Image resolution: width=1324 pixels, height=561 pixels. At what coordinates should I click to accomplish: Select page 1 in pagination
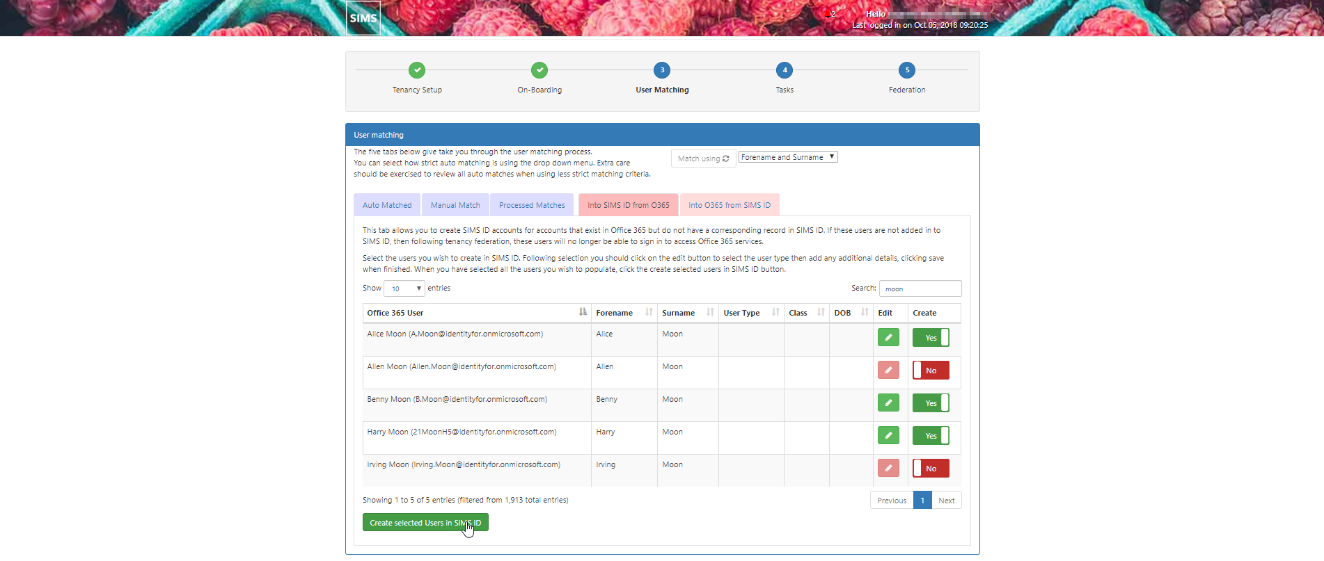point(922,501)
